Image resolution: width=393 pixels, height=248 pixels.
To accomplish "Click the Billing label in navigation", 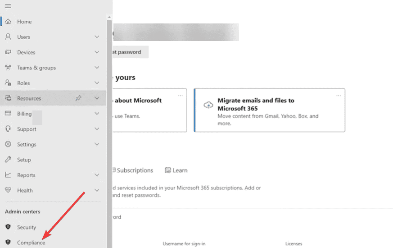I will point(24,114).
